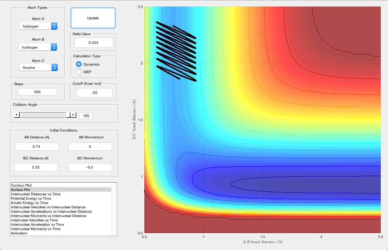This screenshot has height=250, width=388.
Task: Open the Atom B dropdown
Action: [38, 47]
